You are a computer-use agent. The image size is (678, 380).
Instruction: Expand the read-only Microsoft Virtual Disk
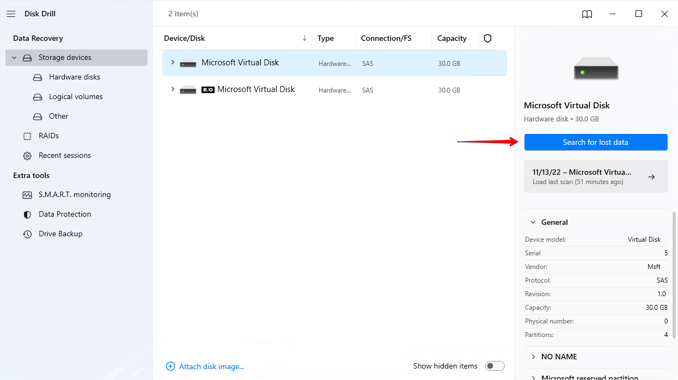173,89
